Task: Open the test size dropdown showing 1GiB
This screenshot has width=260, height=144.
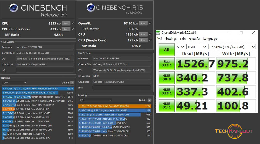Action: [197, 47]
